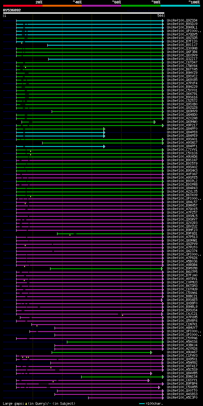Select hit label UniRef100_B9S6E5

click(x=182, y=300)
